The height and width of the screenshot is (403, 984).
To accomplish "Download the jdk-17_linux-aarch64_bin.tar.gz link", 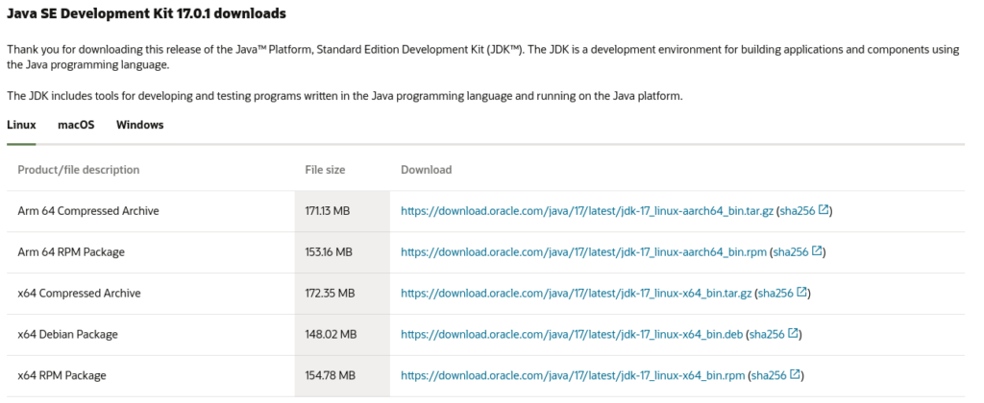I will point(587,211).
